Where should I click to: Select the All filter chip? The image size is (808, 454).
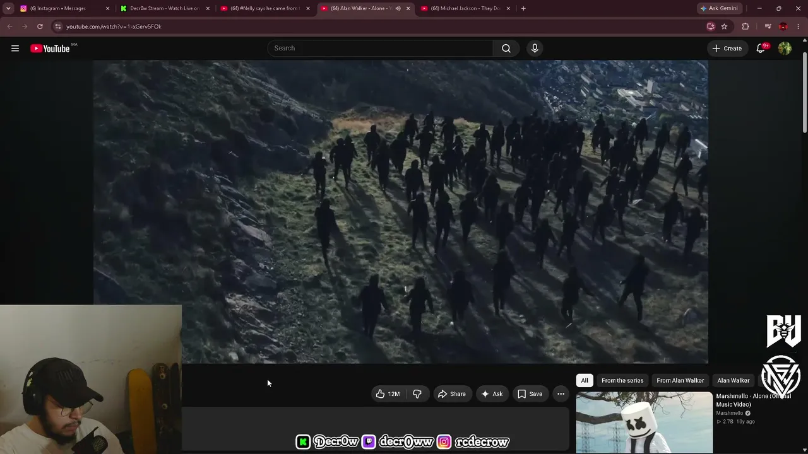pos(585,380)
